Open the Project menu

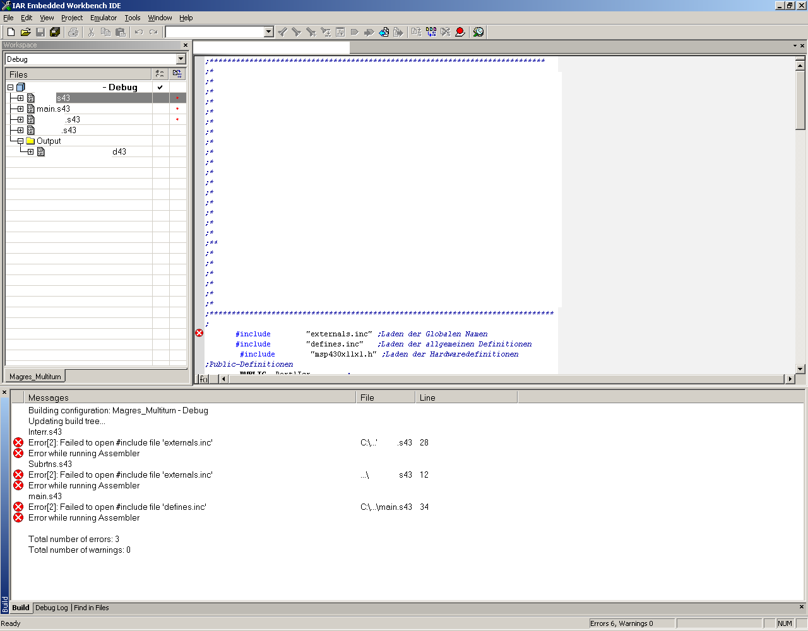71,18
